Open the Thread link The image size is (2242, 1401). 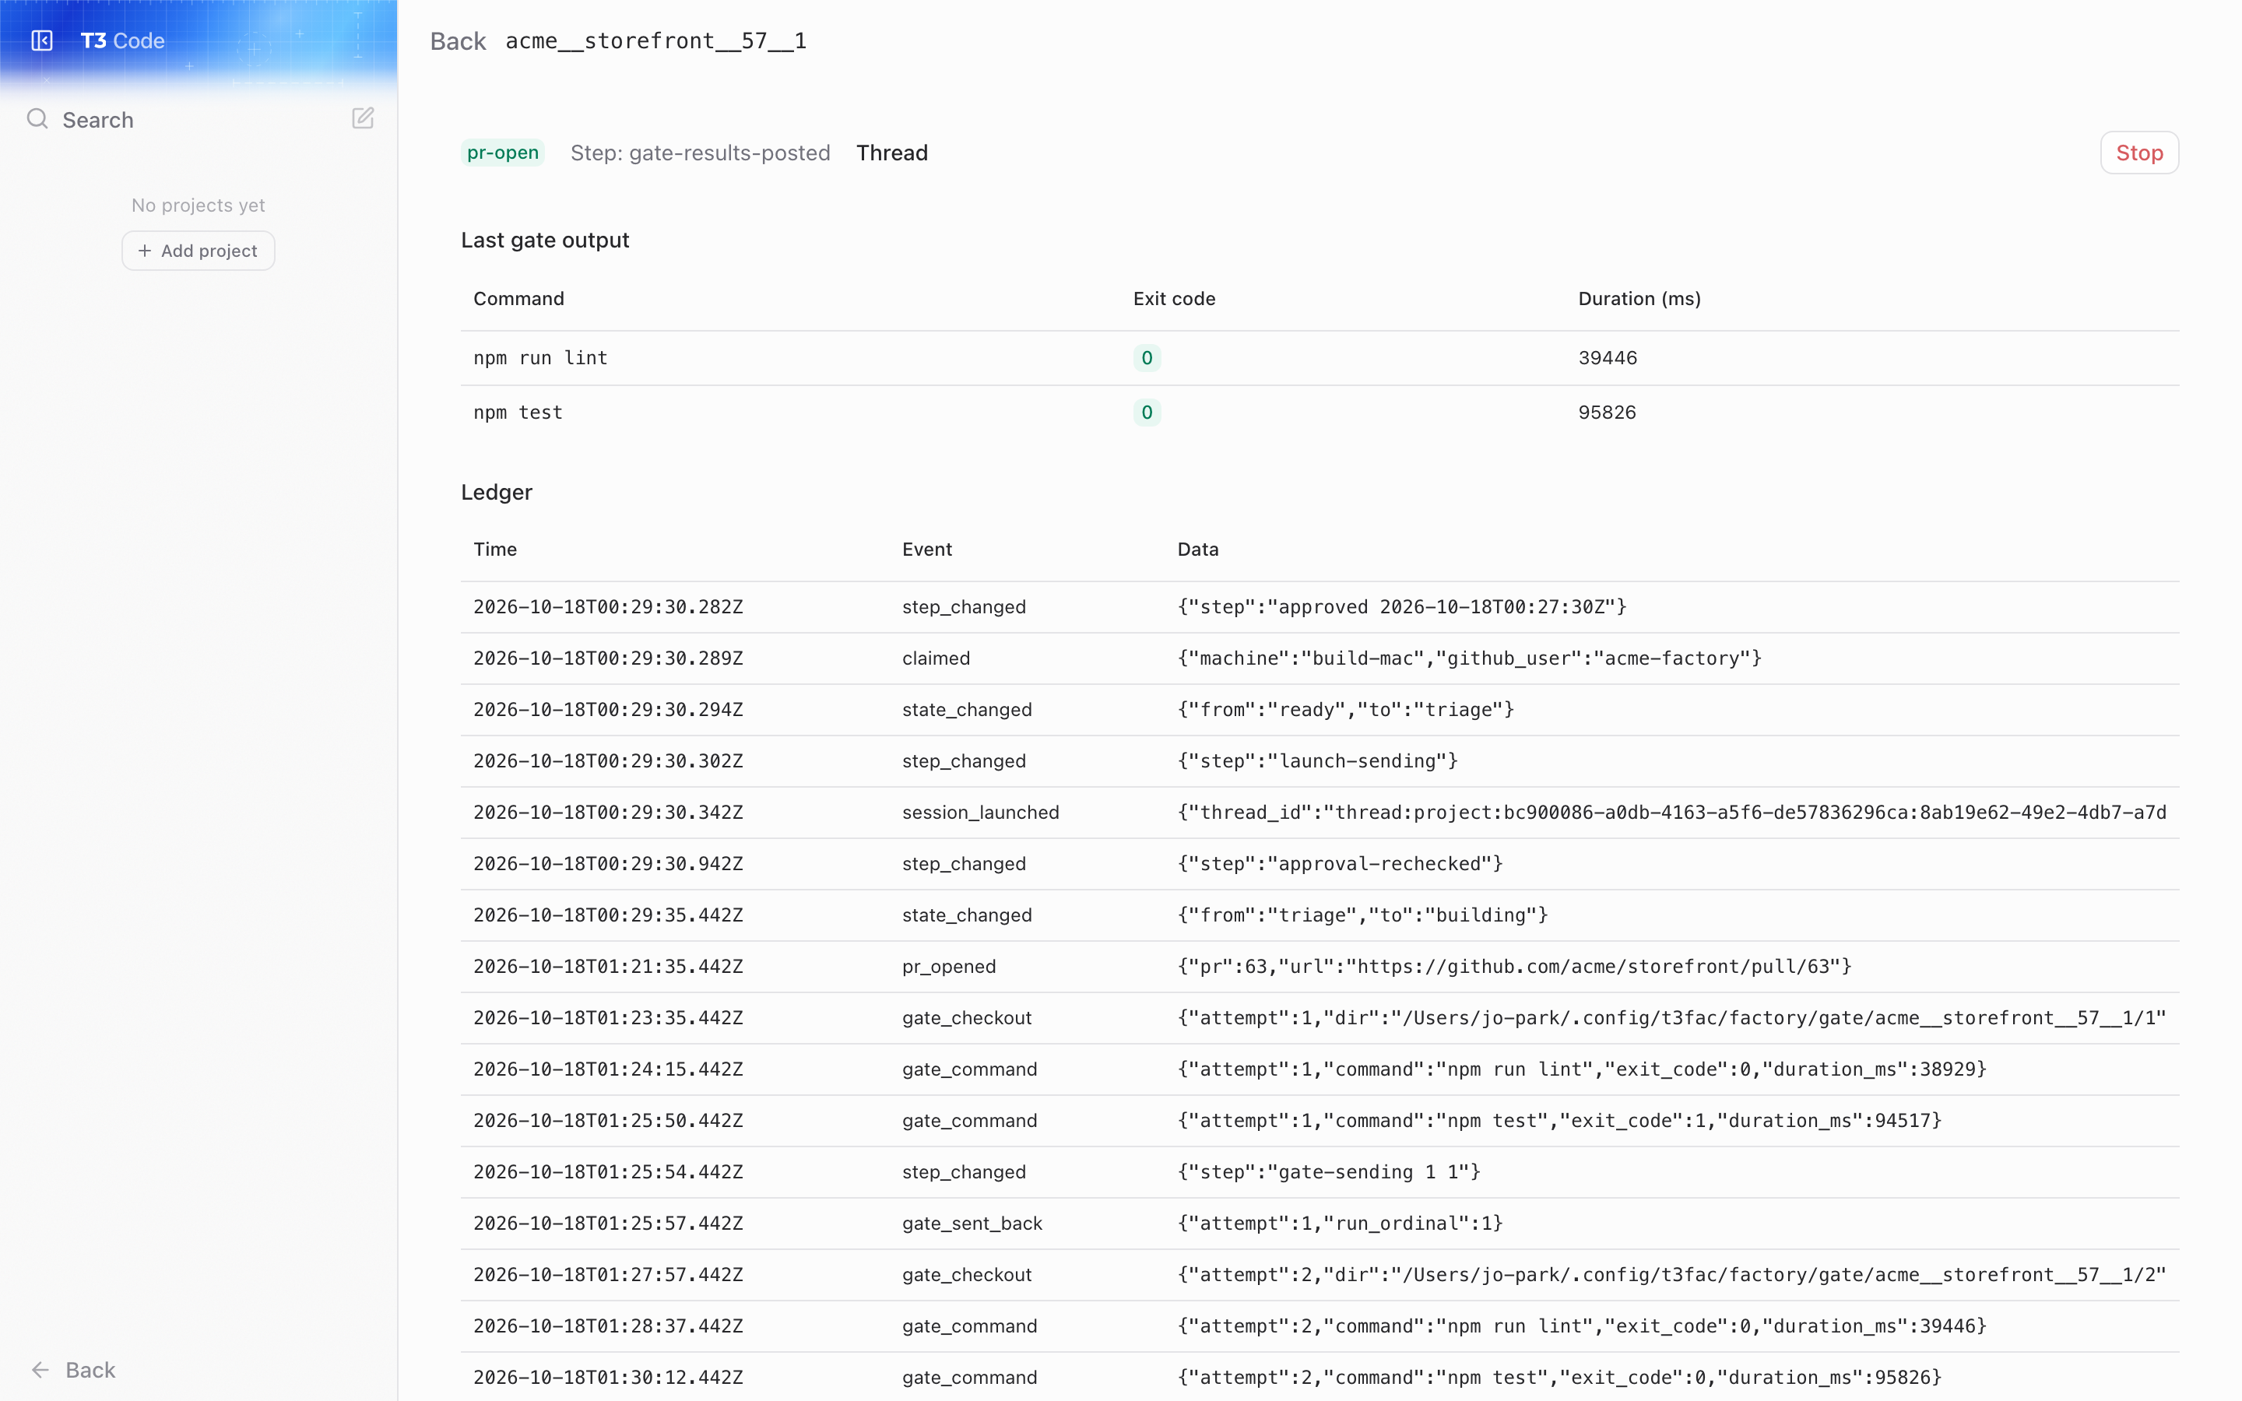point(891,153)
